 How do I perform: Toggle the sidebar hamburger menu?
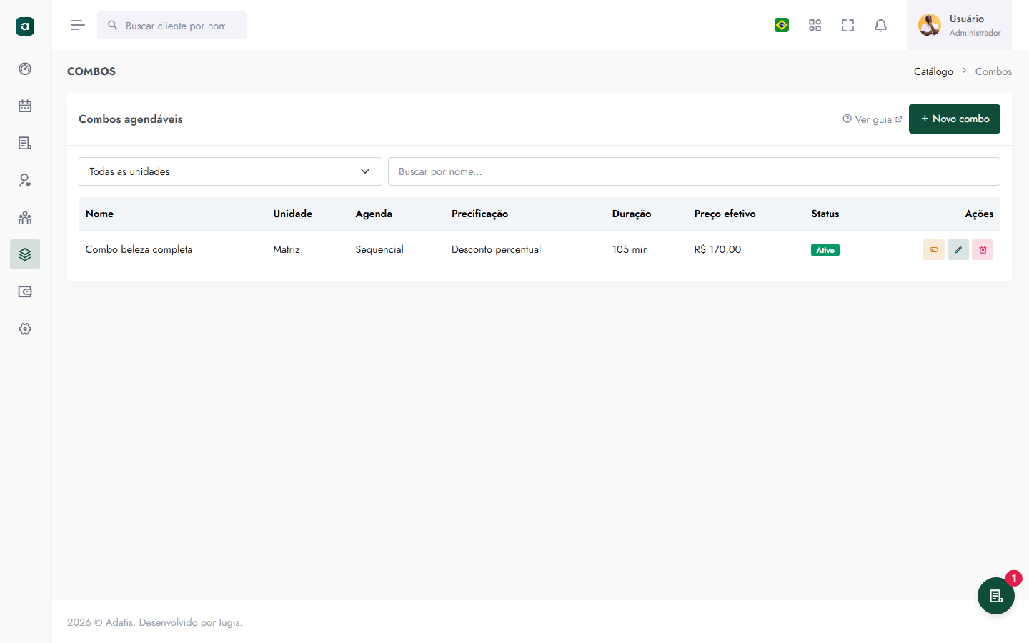(78, 25)
